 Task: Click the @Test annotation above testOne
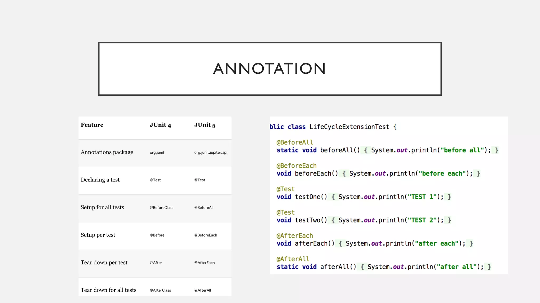click(285, 189)
